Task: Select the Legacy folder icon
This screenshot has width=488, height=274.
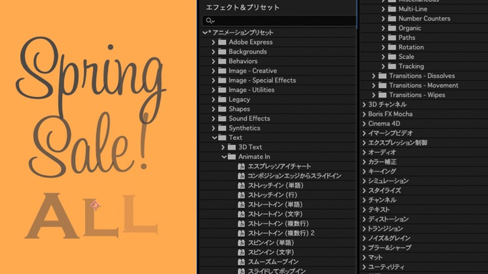Action: tap(222, 100)
